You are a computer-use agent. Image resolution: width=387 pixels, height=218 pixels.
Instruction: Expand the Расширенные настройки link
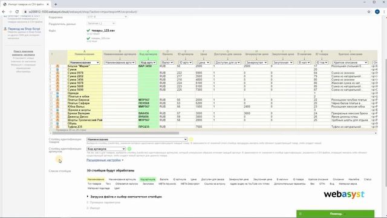click(103, 160)
